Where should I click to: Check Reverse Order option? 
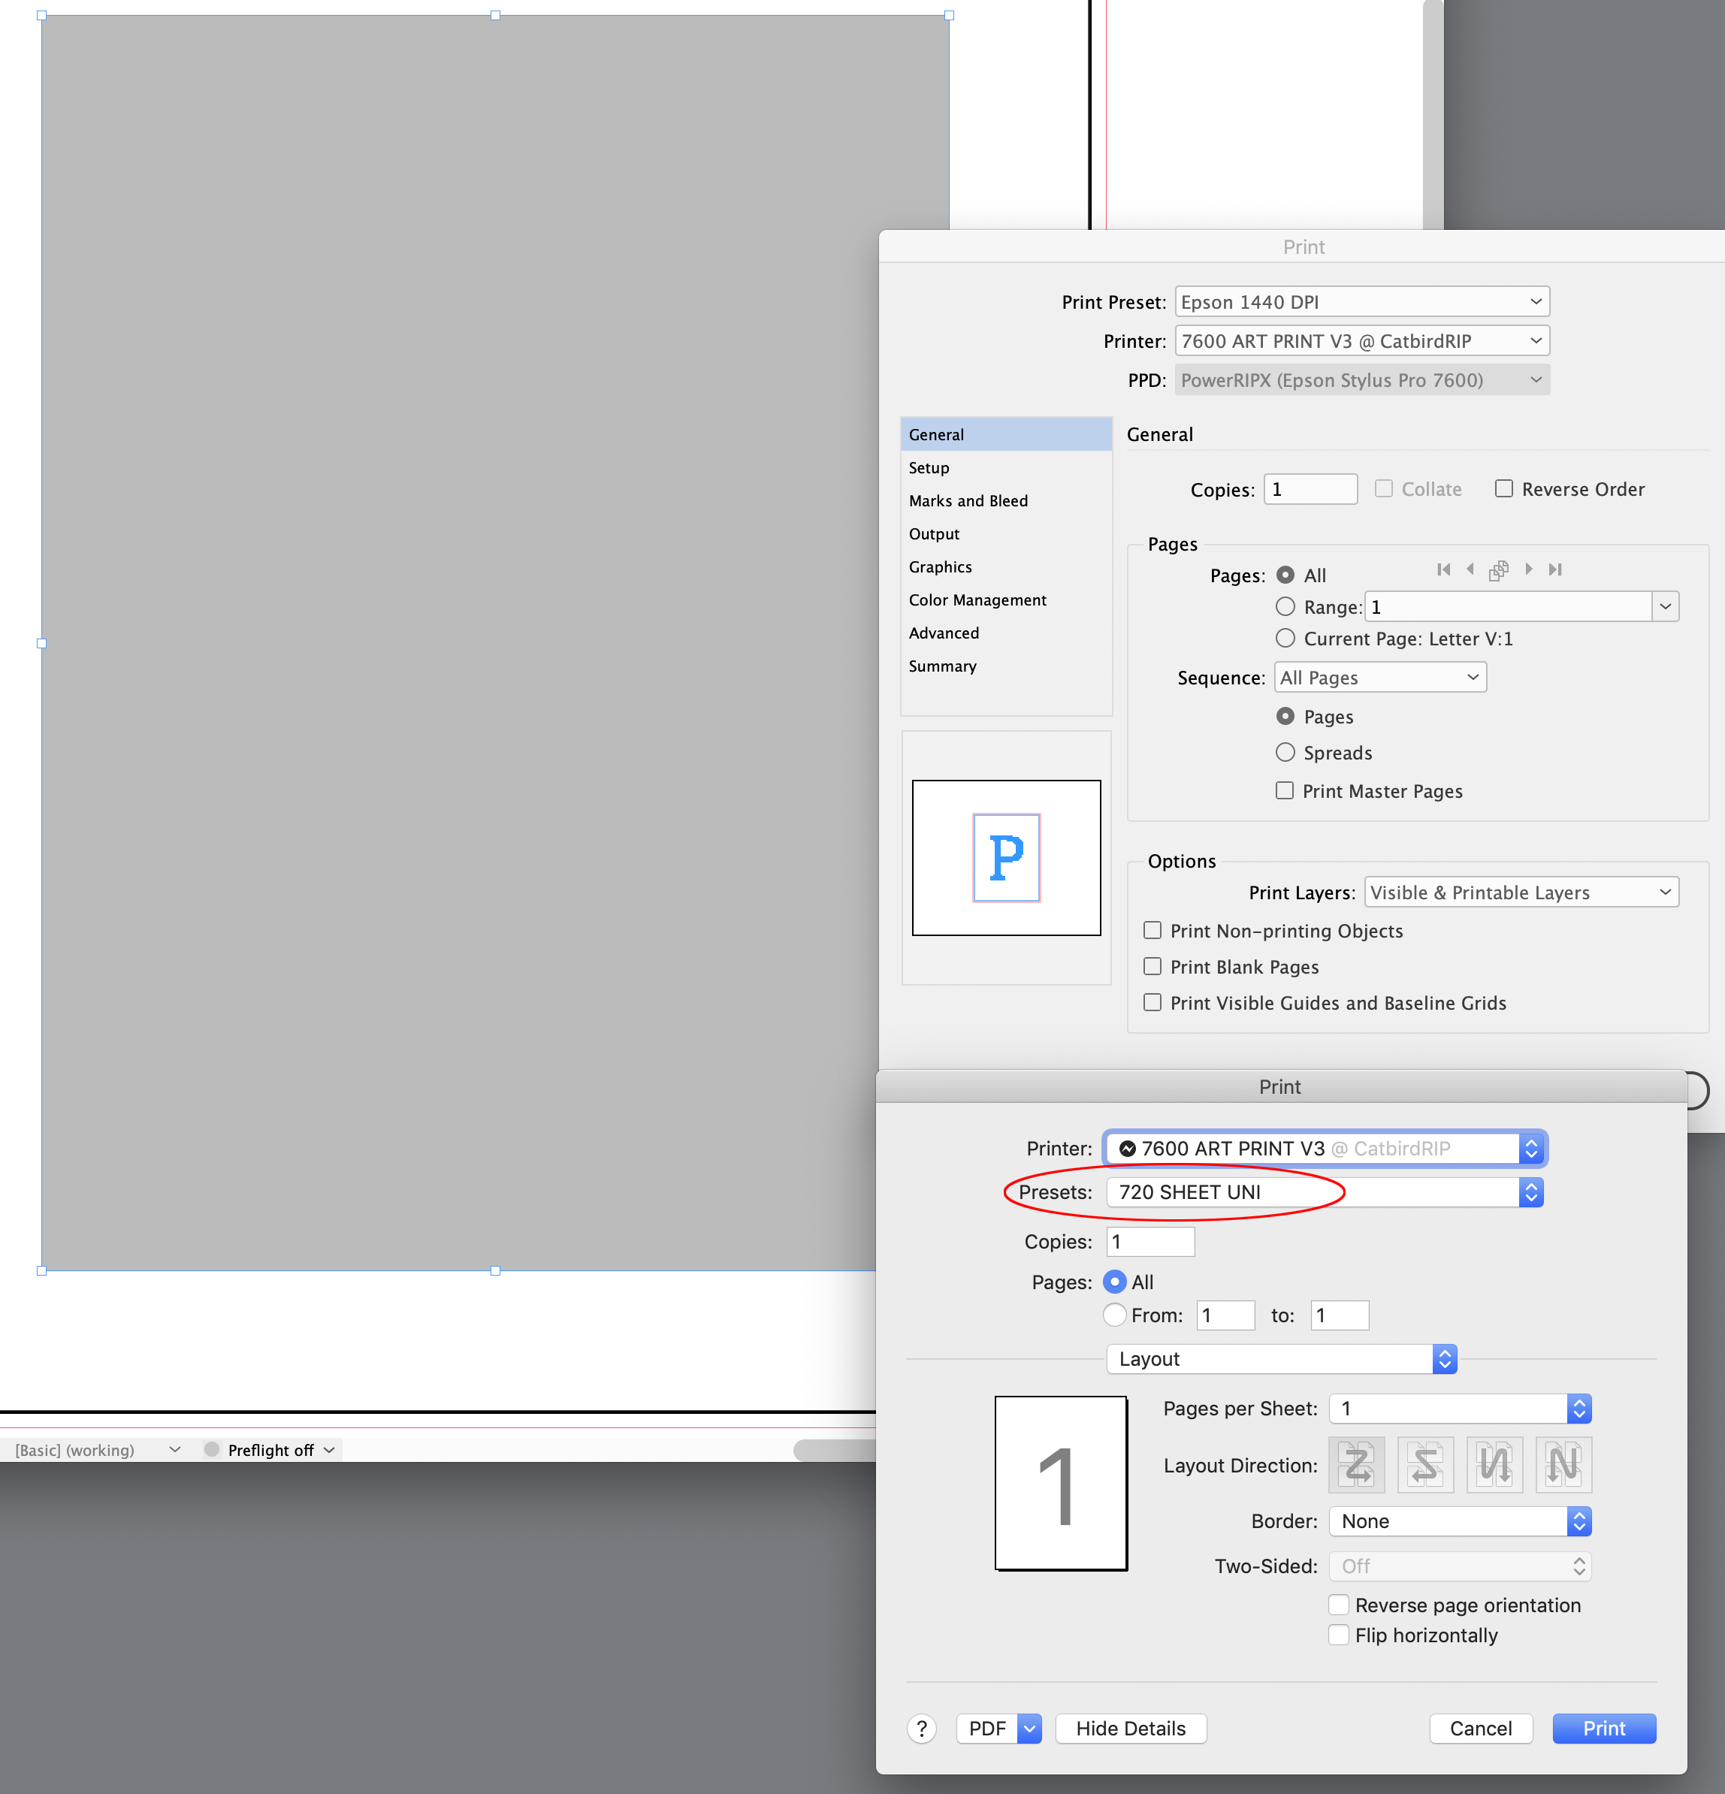(1503, 489)
